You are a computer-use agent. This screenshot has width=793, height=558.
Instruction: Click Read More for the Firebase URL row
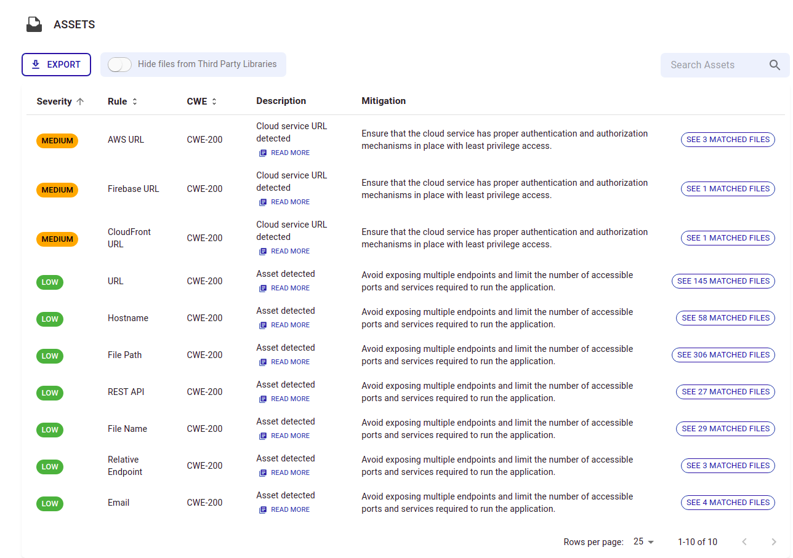tap(290, 202)
